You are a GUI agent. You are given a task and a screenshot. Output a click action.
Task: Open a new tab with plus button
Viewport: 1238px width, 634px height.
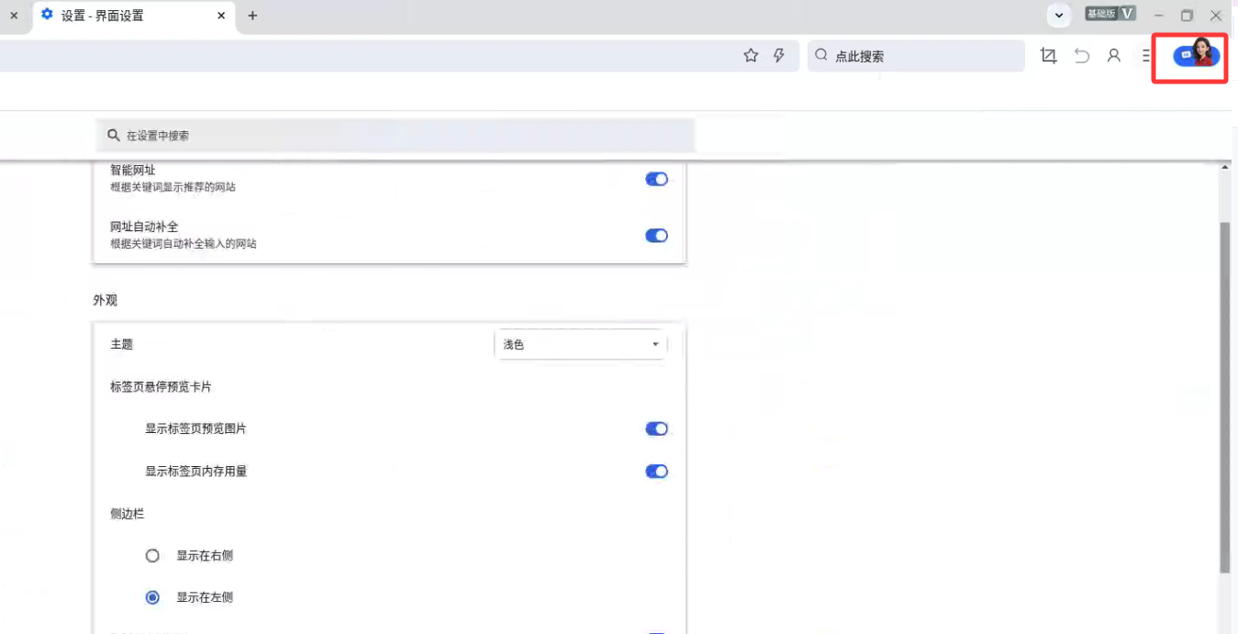252,16
